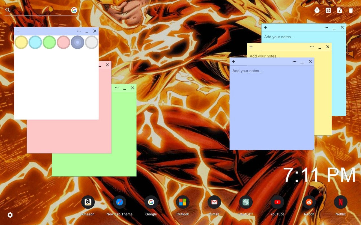The image size is (361, 225).
Task: Open the three-dot menu on the yellow note
Action: click(312, 47)
